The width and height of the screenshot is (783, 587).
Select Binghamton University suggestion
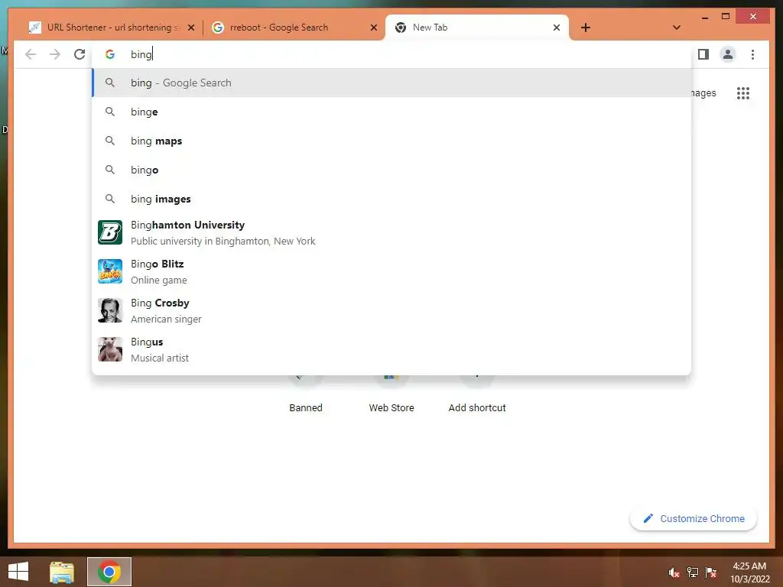[x=391, y=232]
